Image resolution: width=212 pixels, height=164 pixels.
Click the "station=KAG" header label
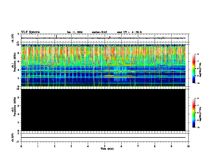99,32
